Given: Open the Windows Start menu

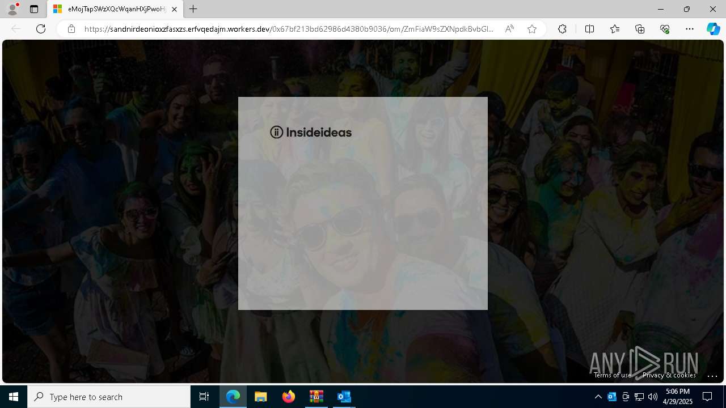Looking at the screenshot, I should [14, 397].
